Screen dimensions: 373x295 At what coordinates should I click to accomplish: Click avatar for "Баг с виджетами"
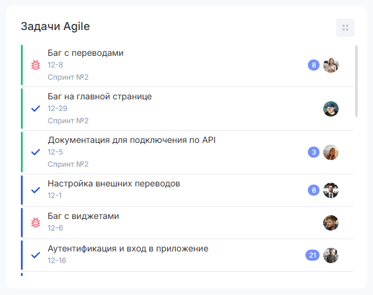pos(331,223)
